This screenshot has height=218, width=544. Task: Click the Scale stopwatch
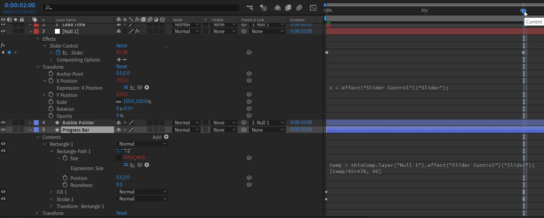[x=51, y=102]
